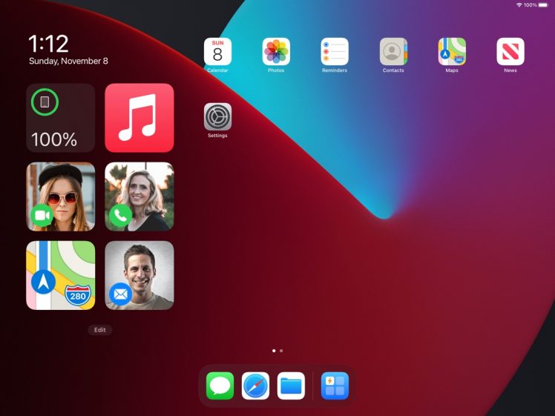Screen dimensions: 555x416
Task: Launch Safari from the dock
Action: [255, 386]
